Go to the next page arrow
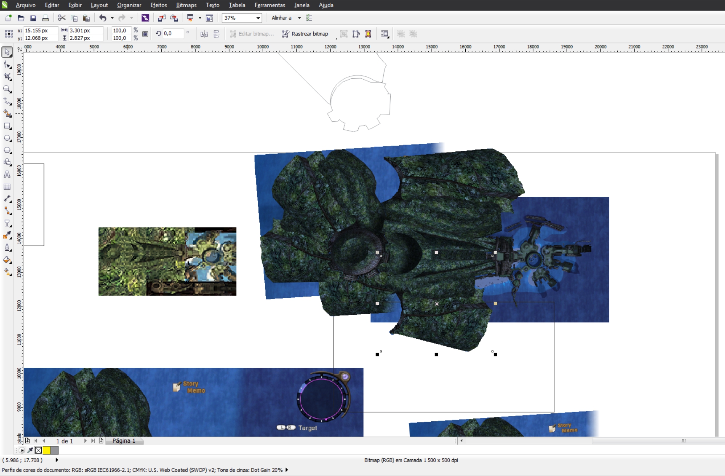This screenshot has width=725, height=476. tap(85, 441)
